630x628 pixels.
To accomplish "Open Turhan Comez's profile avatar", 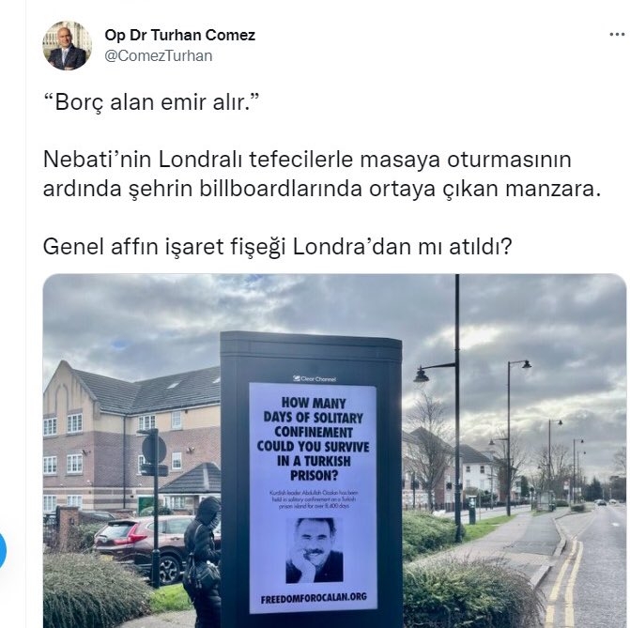I will click(x=67, y=45).
